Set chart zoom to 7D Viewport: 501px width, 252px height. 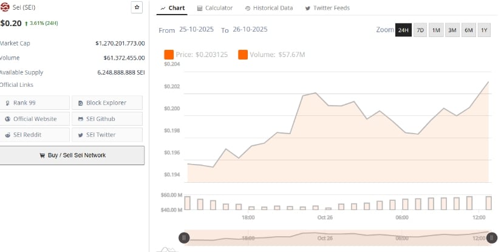[420, 30]
